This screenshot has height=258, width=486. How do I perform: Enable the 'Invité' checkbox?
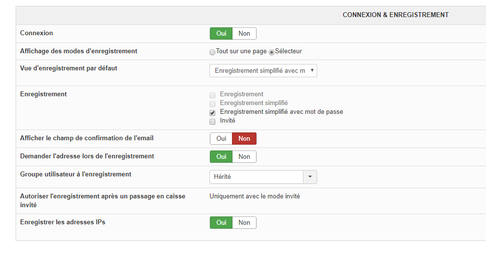[212, 121]
